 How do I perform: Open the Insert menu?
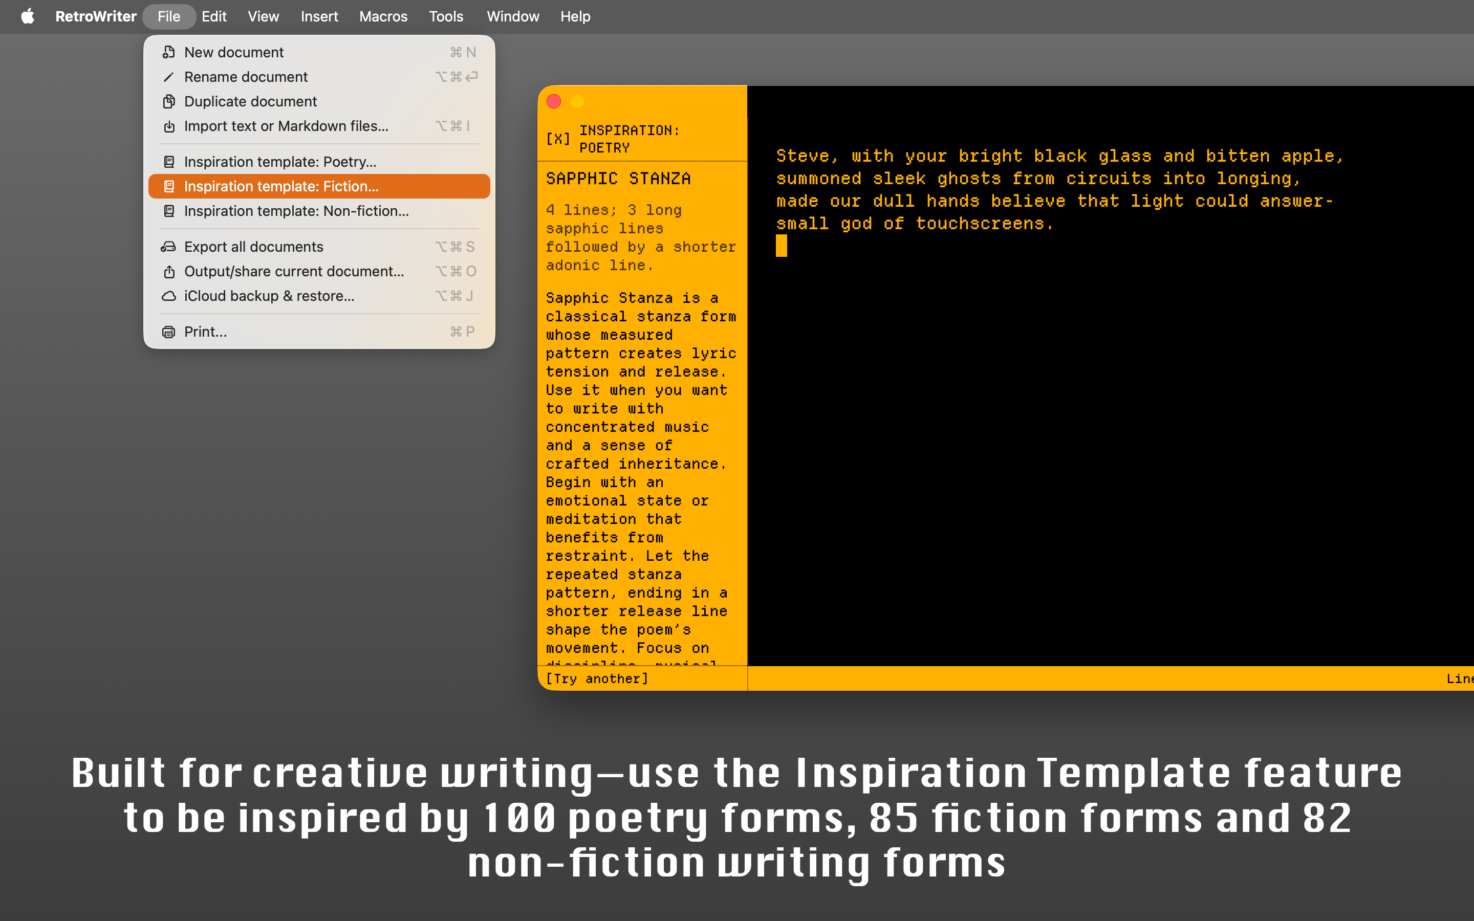[319, 16]
